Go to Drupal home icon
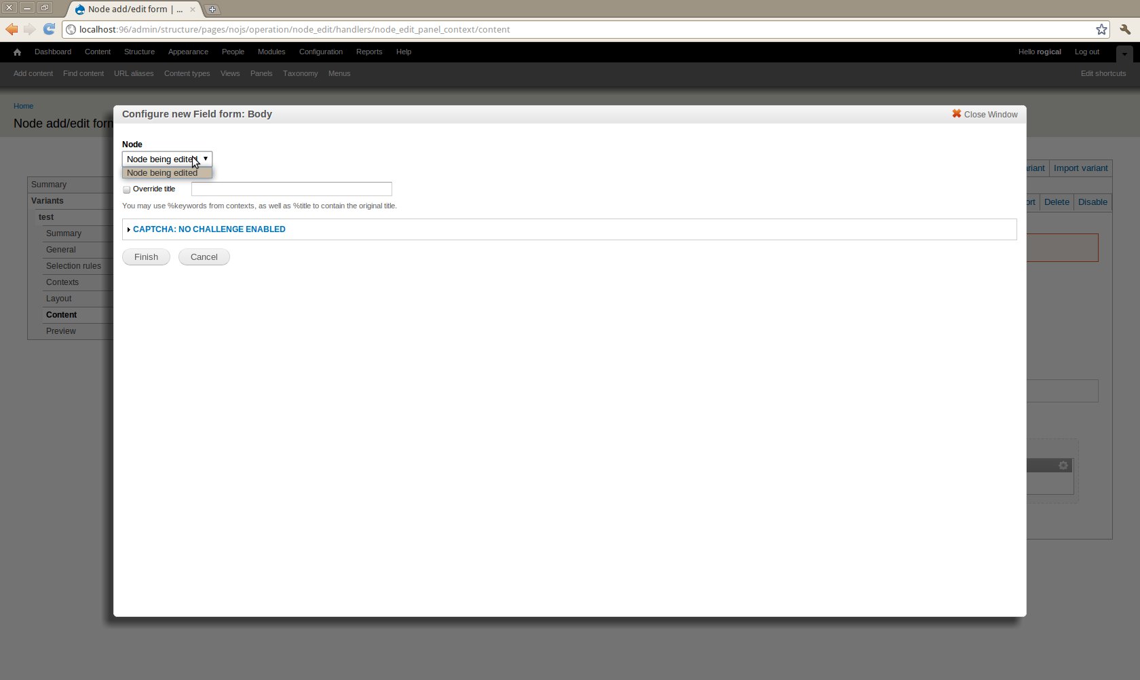Image resolution: width=1140 pixels, height=680 pixels. pyautogui.click(x=17, y=52)
